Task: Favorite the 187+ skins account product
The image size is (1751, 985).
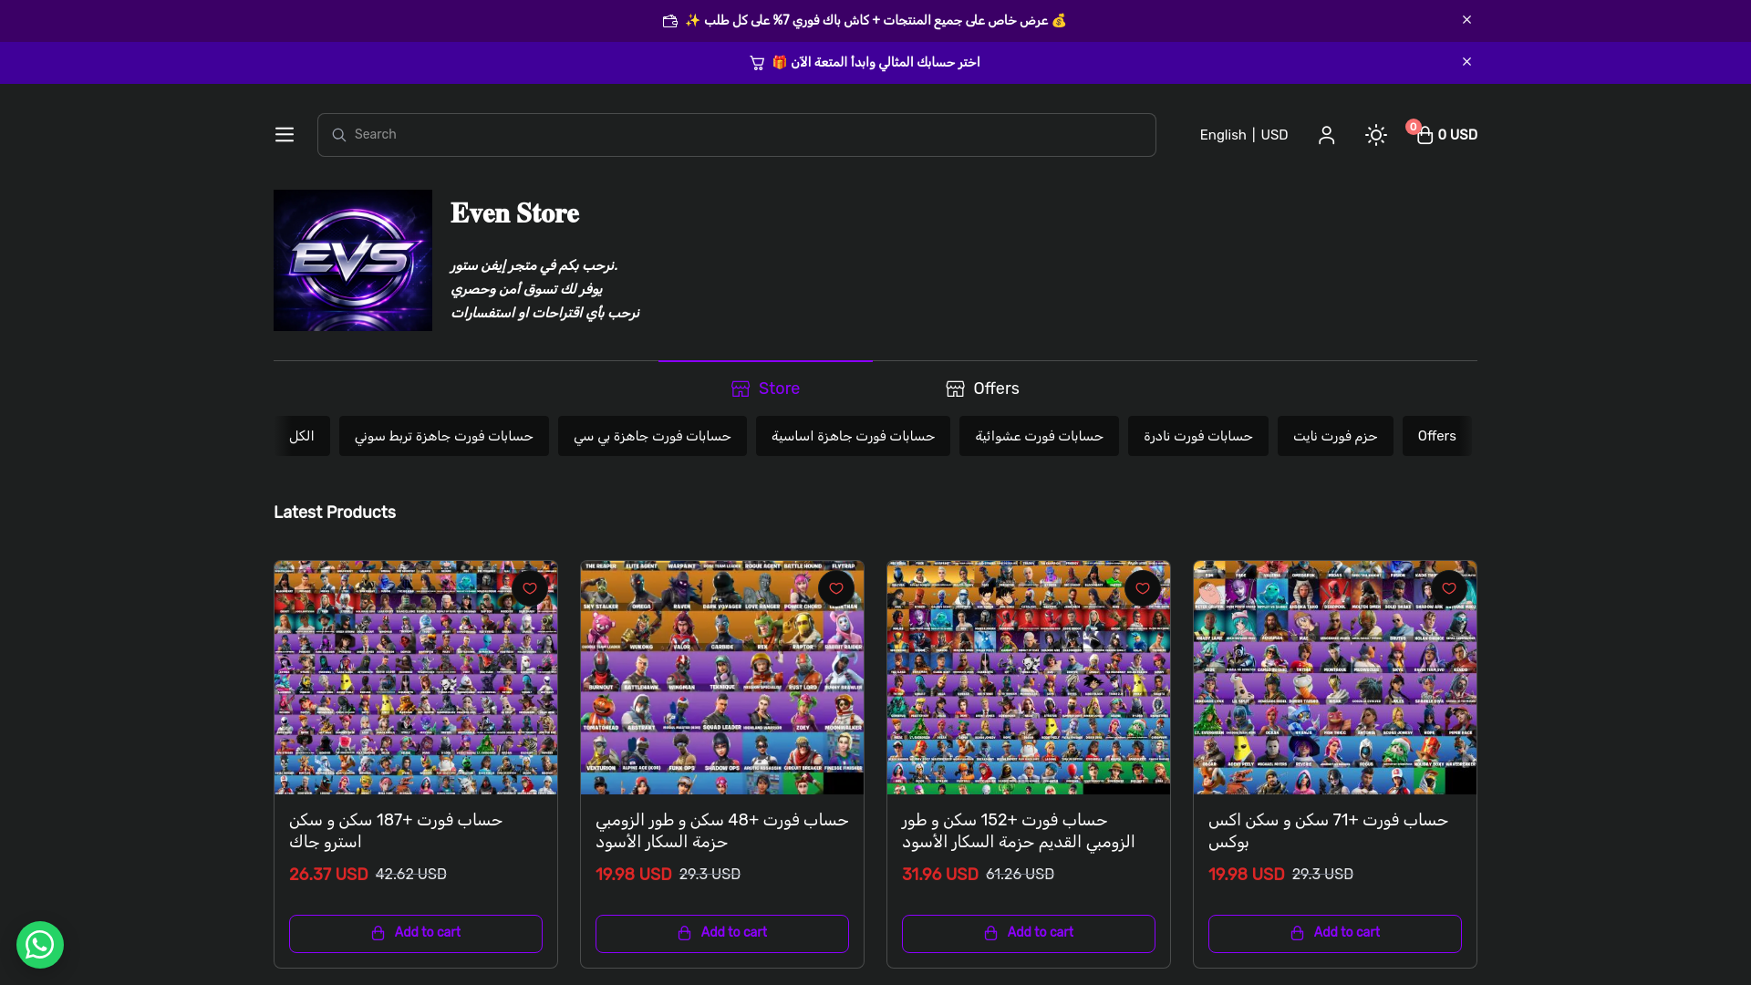Action: tap(530, 588)
